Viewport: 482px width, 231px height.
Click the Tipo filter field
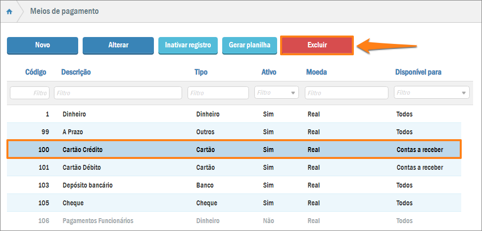(218, 93)
